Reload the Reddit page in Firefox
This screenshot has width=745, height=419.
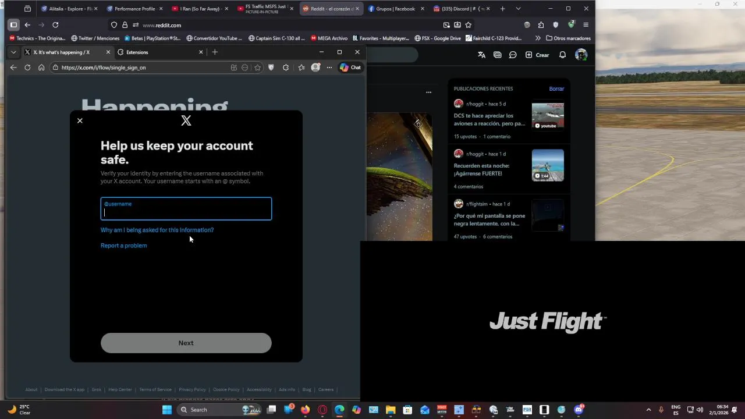click(55, 25)
